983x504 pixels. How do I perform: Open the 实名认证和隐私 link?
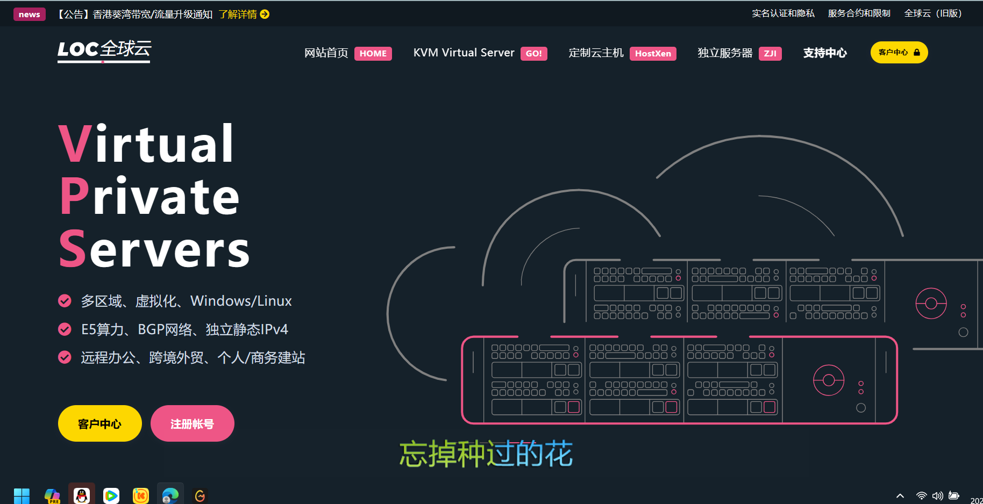(x=783, y=13)
